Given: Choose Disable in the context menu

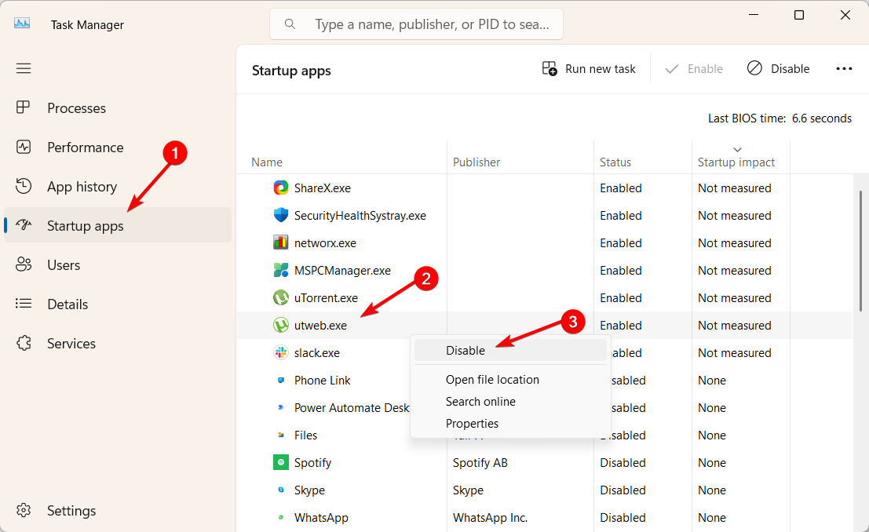Looking at the screenshot, I should coord(510,350).
